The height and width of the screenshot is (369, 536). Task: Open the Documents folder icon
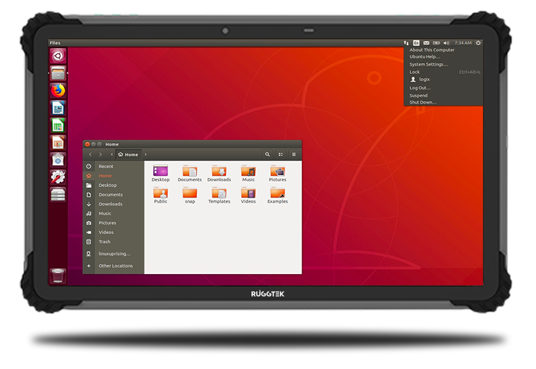tap(190, 172)
